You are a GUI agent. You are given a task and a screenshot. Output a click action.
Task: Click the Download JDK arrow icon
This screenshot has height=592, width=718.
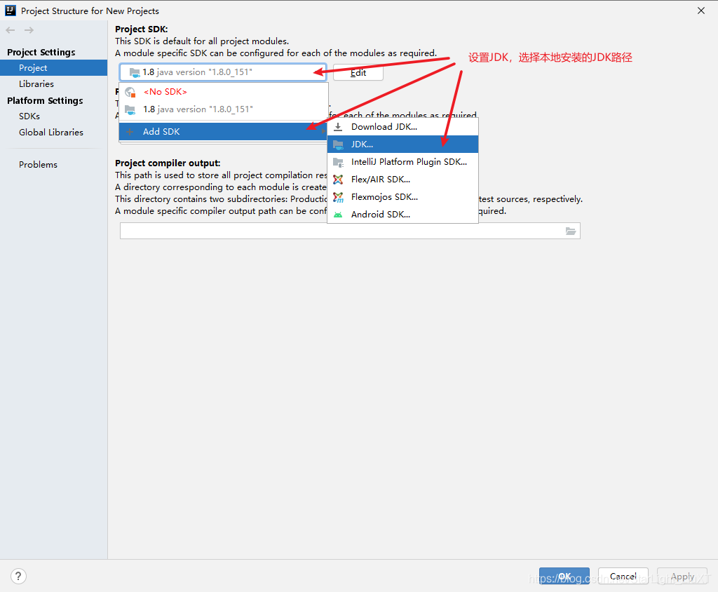[338, 127]
